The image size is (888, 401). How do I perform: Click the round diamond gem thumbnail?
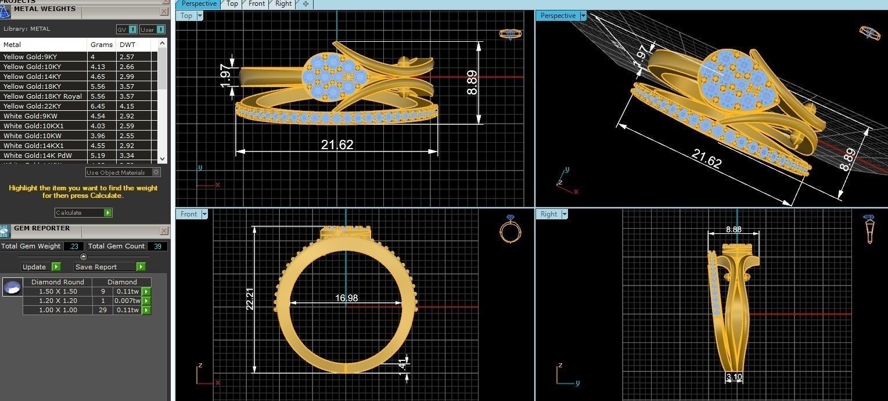[x=13, y=287]
